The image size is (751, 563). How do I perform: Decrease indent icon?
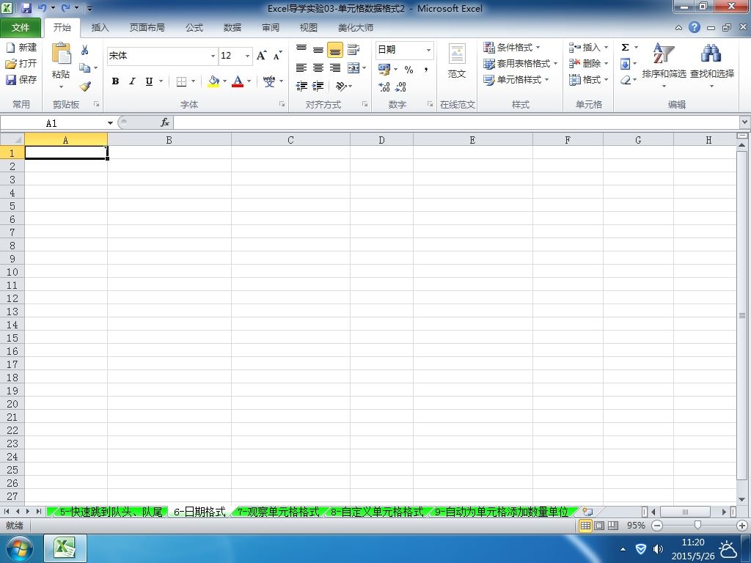(301, 86)
